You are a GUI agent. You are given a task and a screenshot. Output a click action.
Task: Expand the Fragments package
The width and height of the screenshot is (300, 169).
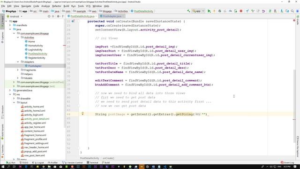coord(18,70)
